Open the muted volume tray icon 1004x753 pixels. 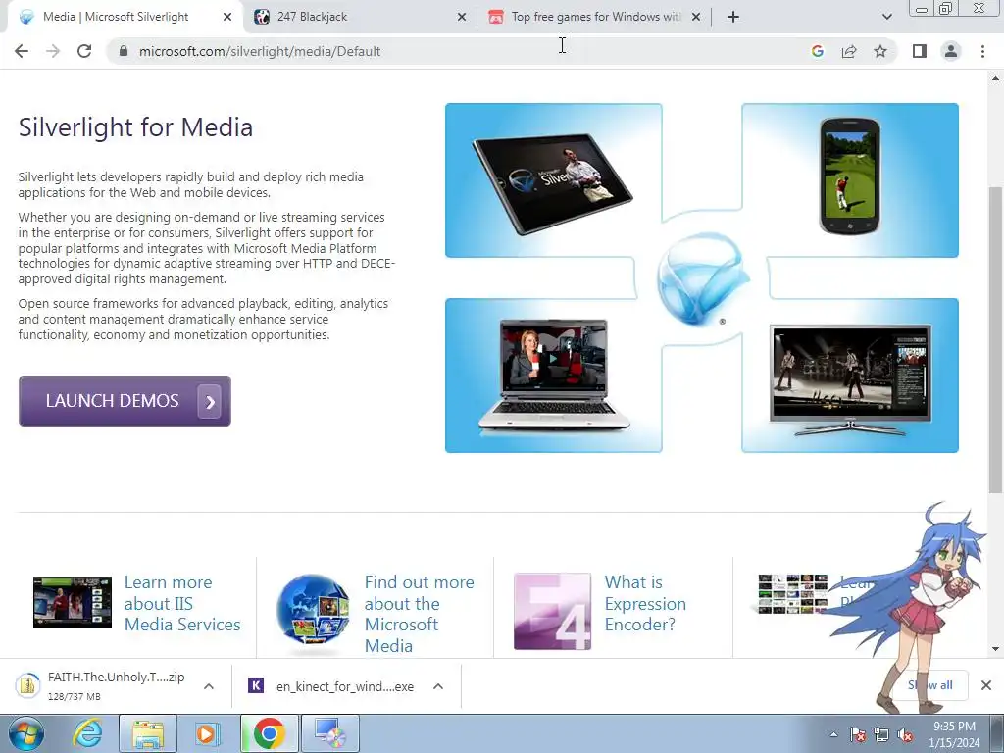905,735
